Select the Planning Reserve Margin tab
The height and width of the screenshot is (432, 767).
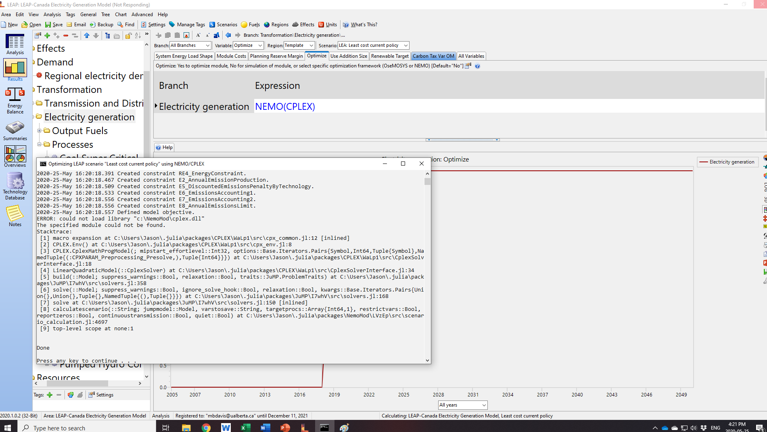pyautogui.click(x=276, y=56)
